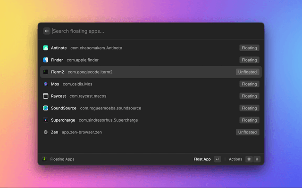
Task: Select the iTerm2 app name
Action: (58, 72)
